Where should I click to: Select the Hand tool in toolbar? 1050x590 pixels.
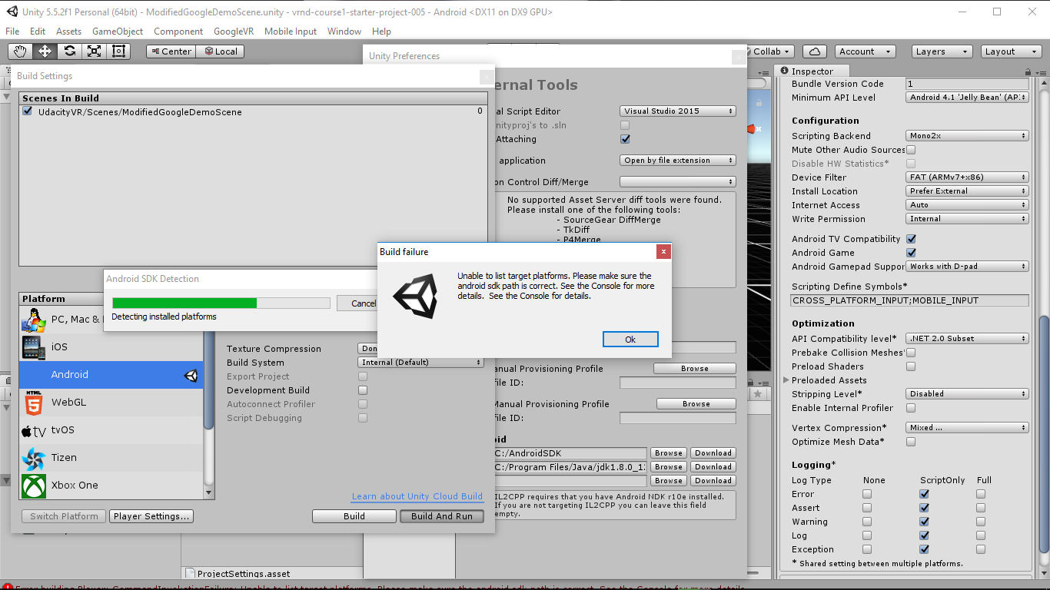click(20, 51)
